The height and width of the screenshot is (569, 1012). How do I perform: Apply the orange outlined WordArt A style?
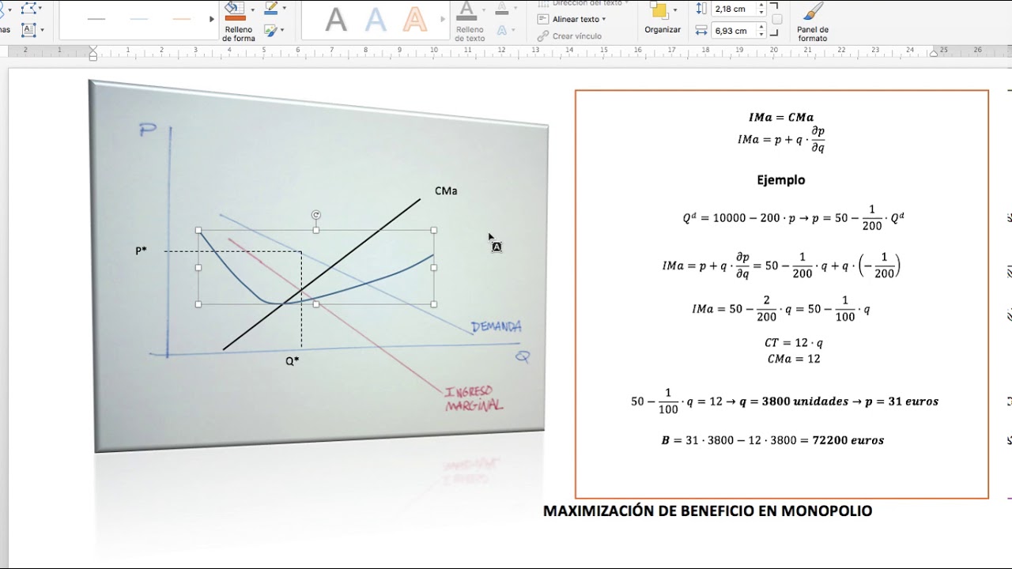click(415, 19)
